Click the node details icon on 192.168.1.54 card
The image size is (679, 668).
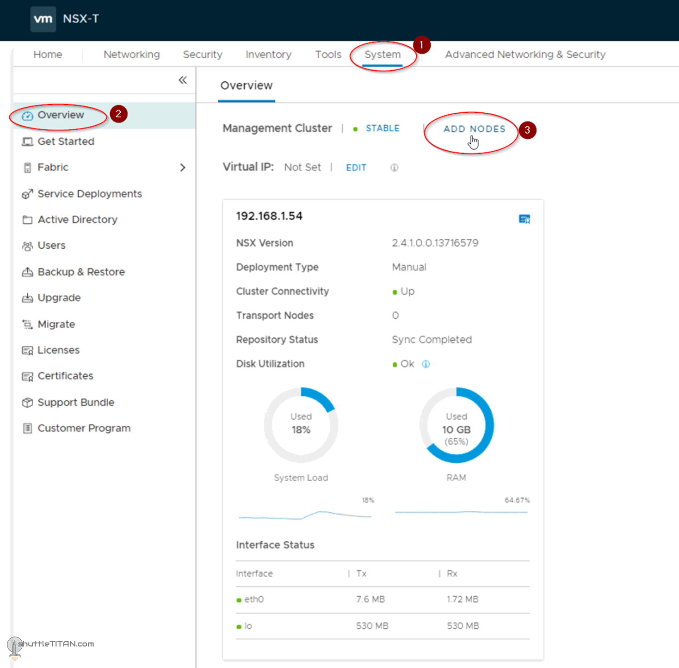coord(525,219)
